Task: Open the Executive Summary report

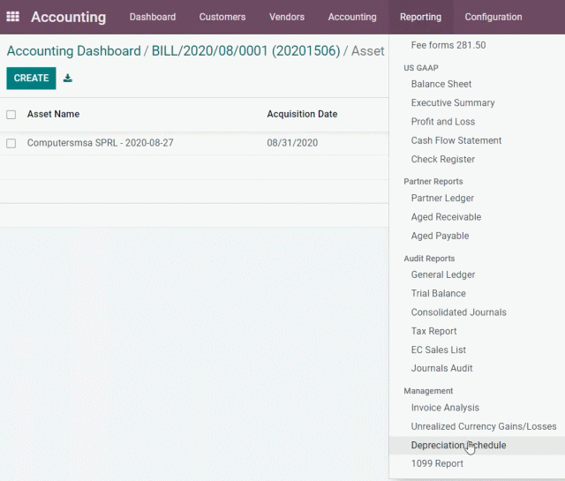Action: tap(453, 102)
